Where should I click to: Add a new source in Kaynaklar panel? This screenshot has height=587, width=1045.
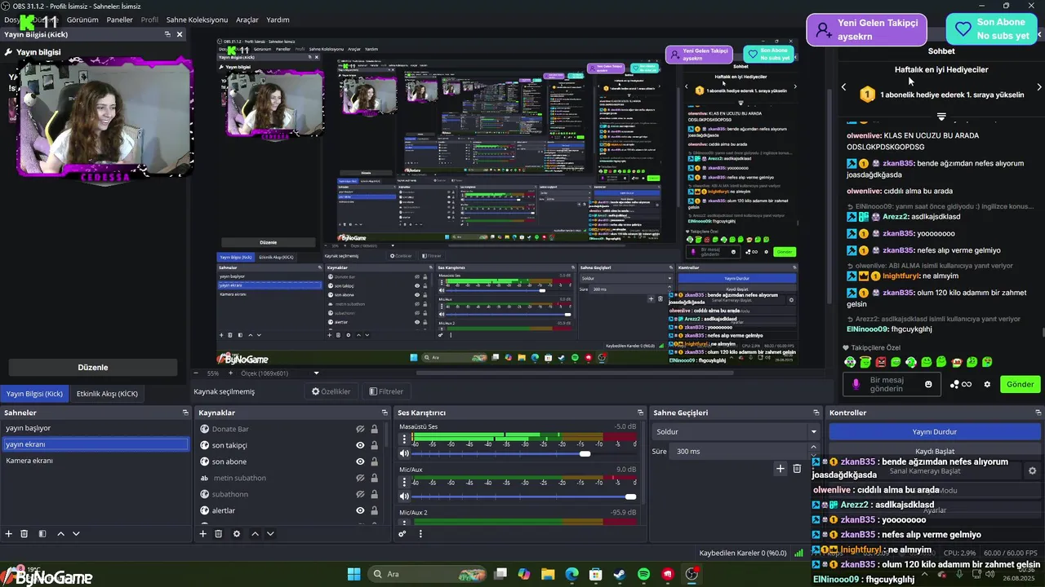pyautogui.click(x=203, y=534)
